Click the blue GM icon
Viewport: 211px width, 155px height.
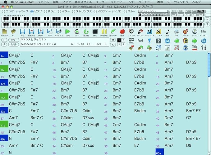pos(204,41)
